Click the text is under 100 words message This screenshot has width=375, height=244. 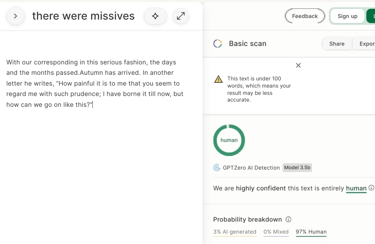pyautogui.click(x=259, y=89)
